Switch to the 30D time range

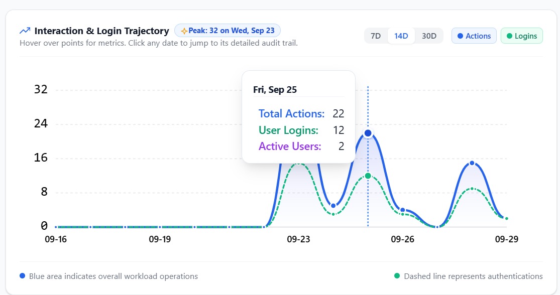[429, 36]
